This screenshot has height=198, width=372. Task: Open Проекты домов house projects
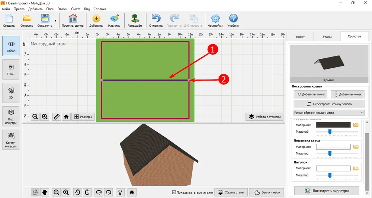(x=73, y=20)
